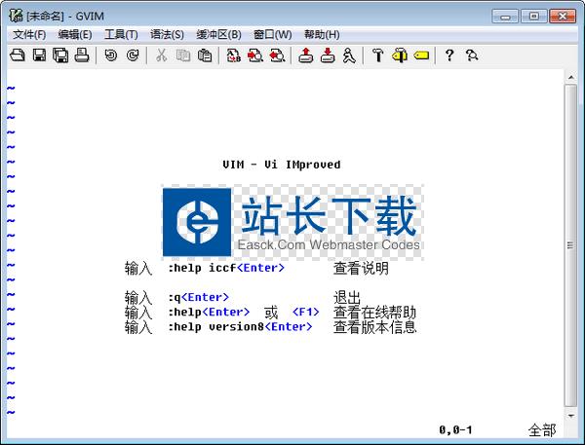Open the 文件(F) menu
The height and width of the screenshot is (445, 585).
point(29,35)
